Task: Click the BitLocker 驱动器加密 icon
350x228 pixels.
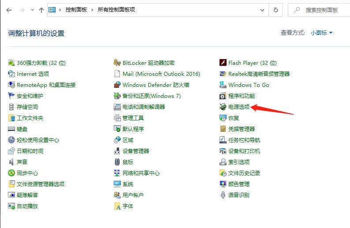Action: (117, 63)
